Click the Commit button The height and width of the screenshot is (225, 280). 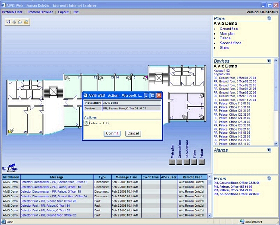coord(112,133)
